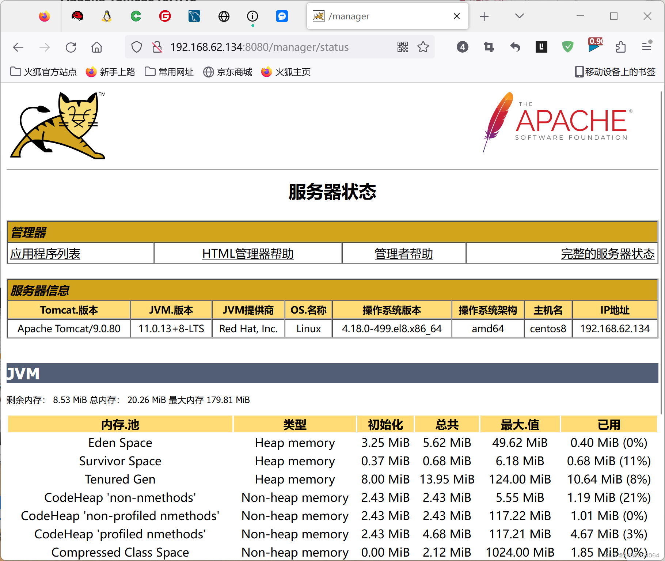Open 移动设备上的书签 folder

pos(615,72)
